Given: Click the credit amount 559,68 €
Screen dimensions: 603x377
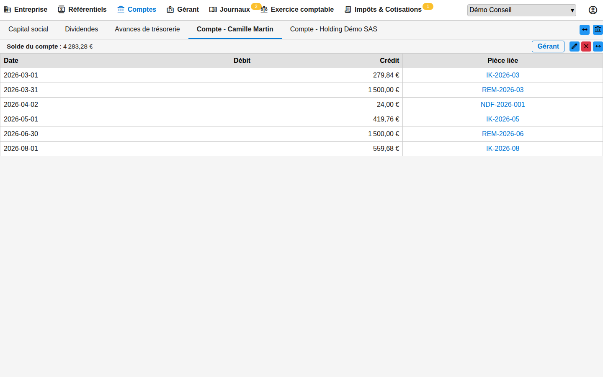Looking at the screenshot, I should point(386,149).
